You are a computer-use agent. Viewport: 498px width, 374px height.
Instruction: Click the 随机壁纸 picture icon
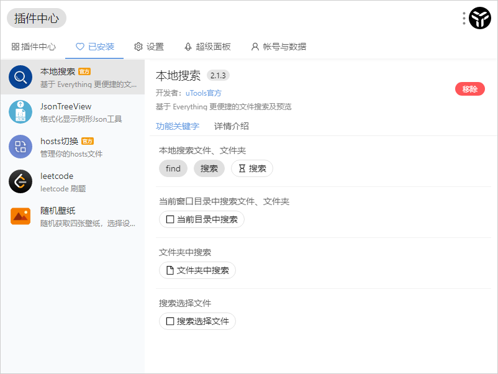coord(20,216)
